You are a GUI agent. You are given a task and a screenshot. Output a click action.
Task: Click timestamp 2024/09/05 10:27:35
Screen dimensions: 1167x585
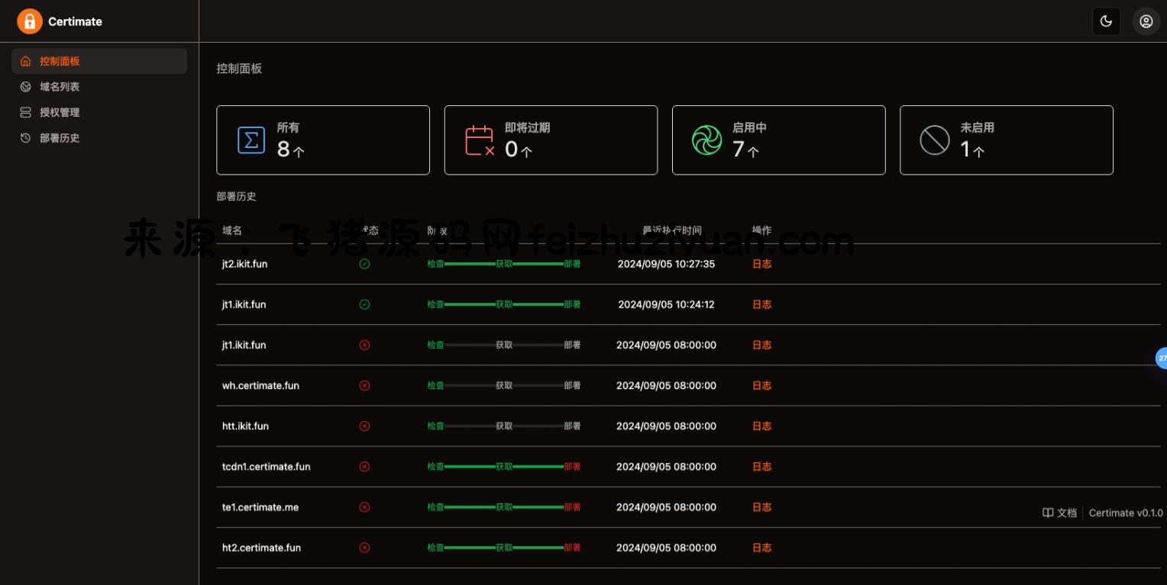click(x=666, y=264)
